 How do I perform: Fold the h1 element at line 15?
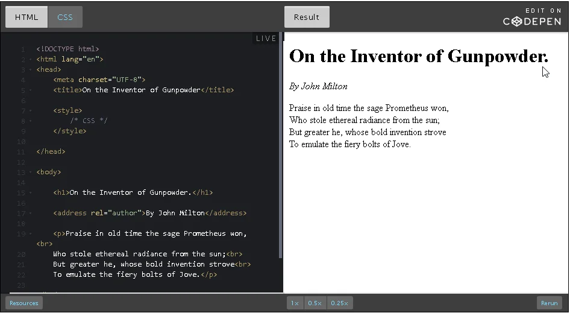[30, 193]
